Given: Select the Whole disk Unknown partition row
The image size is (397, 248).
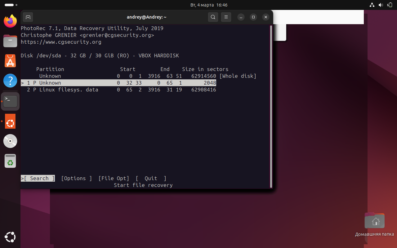Looking at the screenshot, I should [139, 76].
